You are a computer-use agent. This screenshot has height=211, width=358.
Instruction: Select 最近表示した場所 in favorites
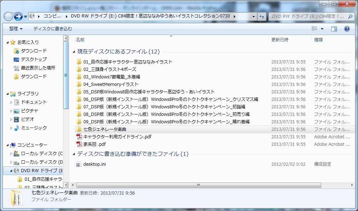[38, 68]
